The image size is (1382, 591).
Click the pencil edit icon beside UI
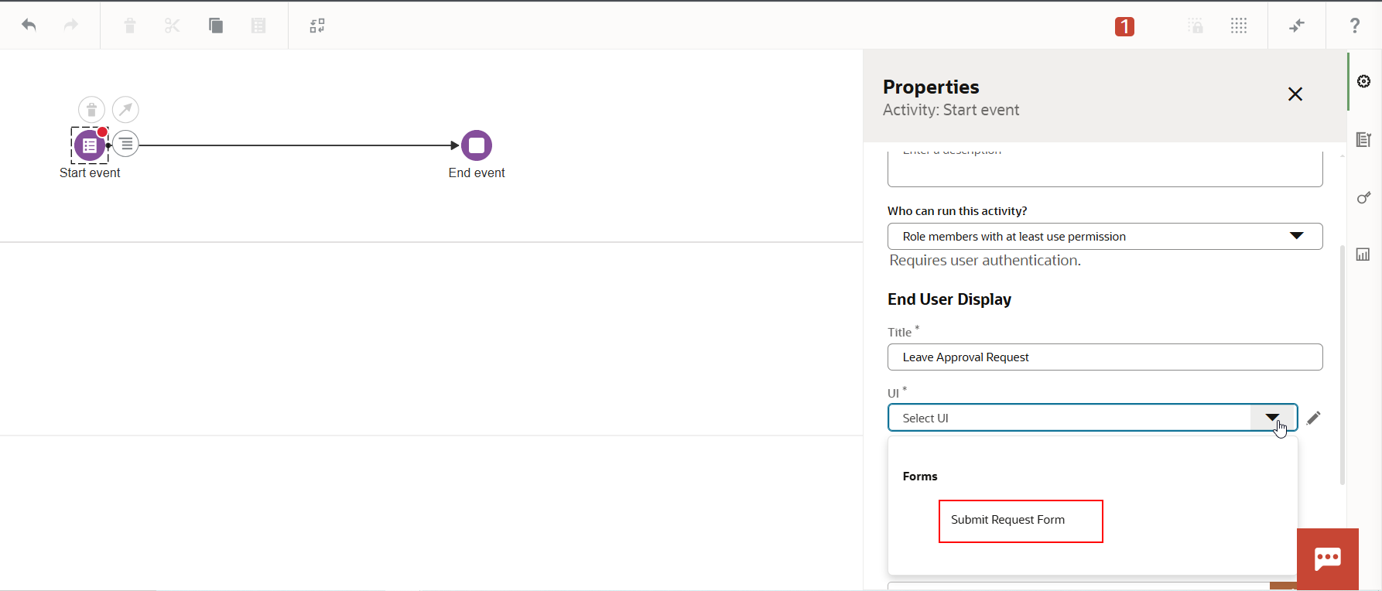(1313, 418)
